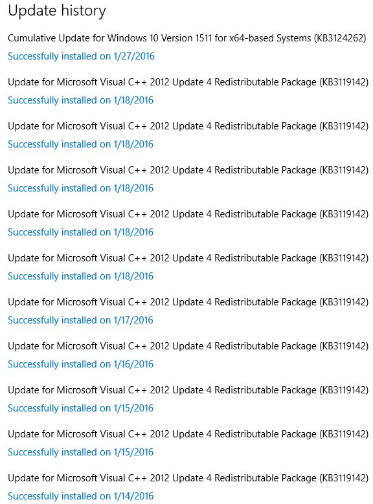Screen dimensions: 373x504
Task: Select the last Successfully installed on 1/18/2016 link
Action: point(80,276)
